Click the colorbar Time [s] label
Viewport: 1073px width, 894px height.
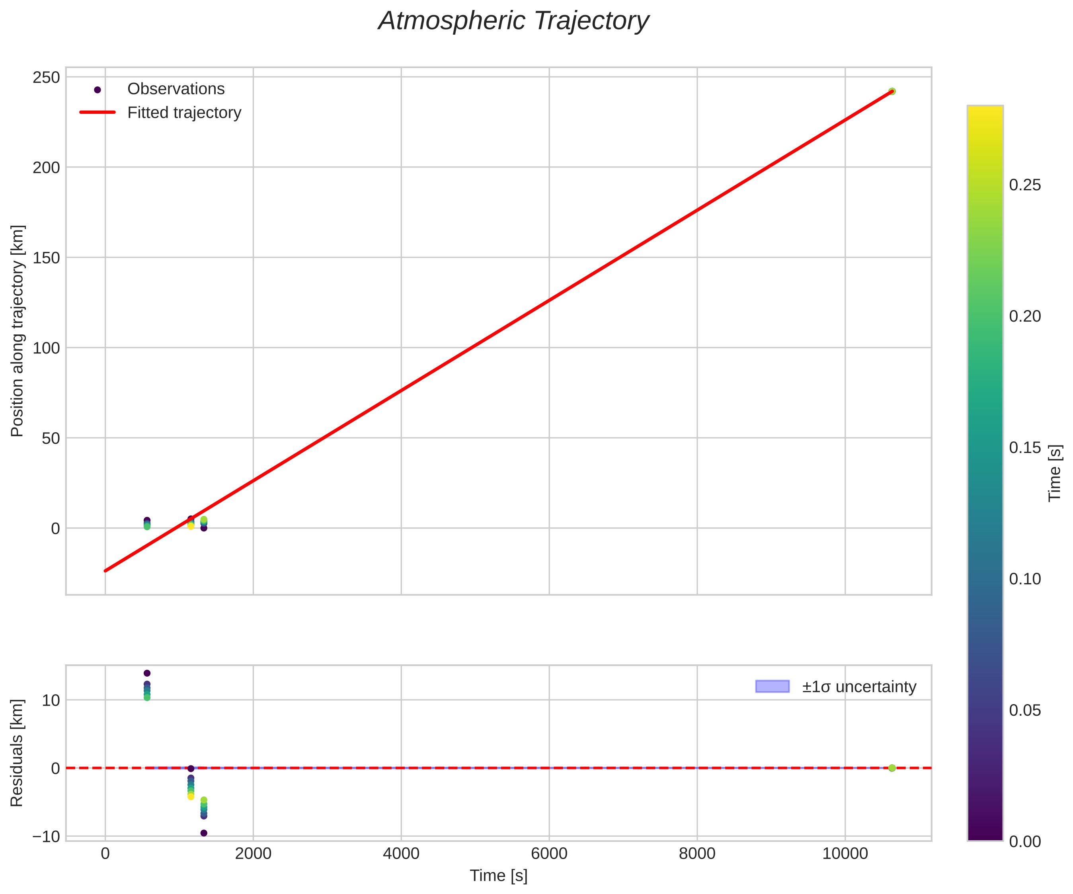tap(1055, 473)
